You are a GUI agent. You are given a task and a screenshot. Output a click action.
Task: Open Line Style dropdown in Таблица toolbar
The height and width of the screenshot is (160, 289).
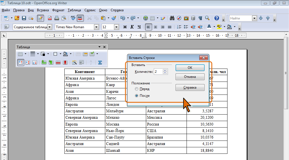click(x=38, y=54)
